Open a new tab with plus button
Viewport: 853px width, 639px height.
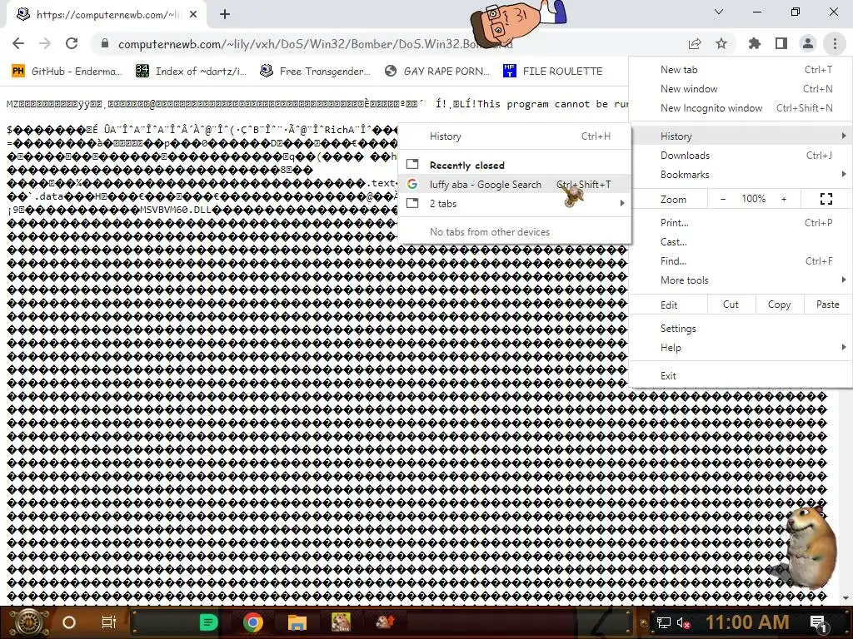(x=225, y=15)
